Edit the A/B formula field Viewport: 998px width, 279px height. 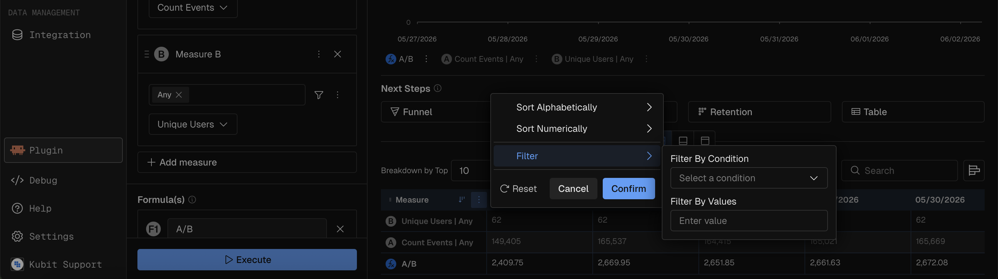pyautogui.click(x=247, y=229)
